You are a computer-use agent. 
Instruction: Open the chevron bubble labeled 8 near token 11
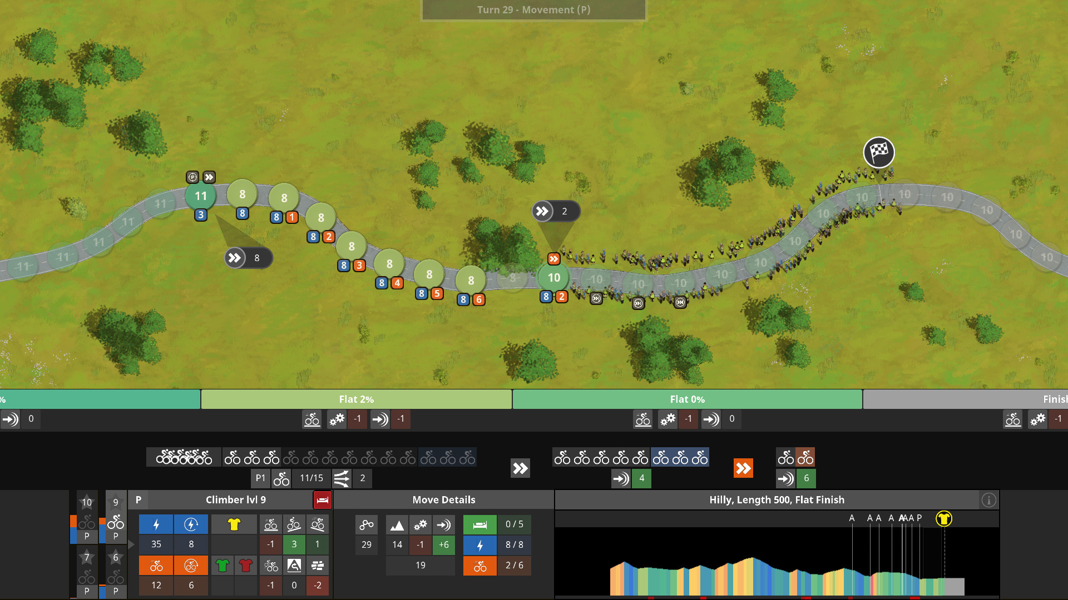[248, 258]
